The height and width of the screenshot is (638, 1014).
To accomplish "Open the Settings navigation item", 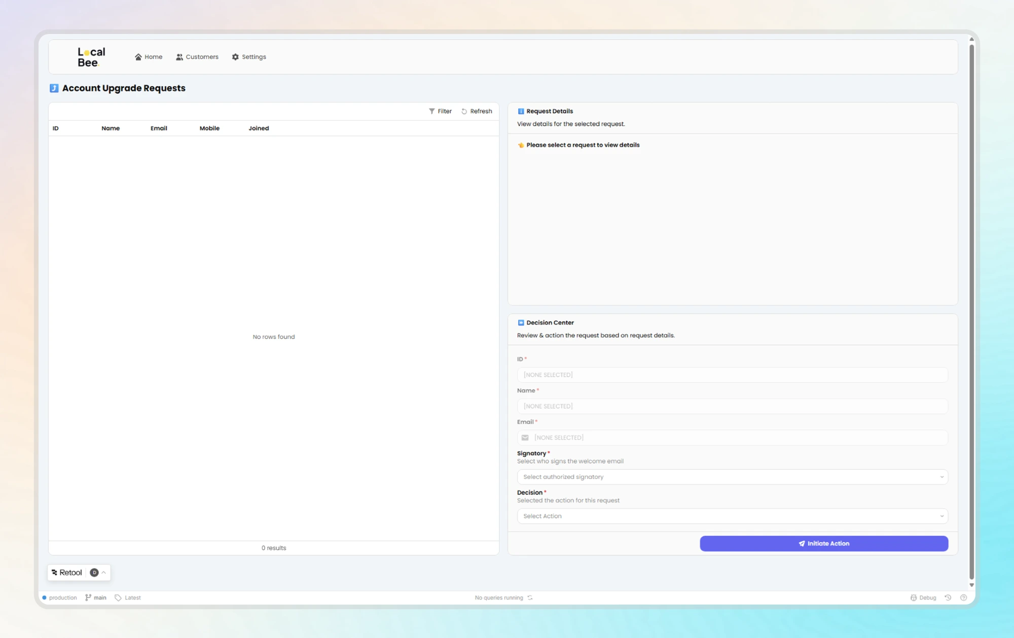I will pyautogui.click(x=249, y=57).
